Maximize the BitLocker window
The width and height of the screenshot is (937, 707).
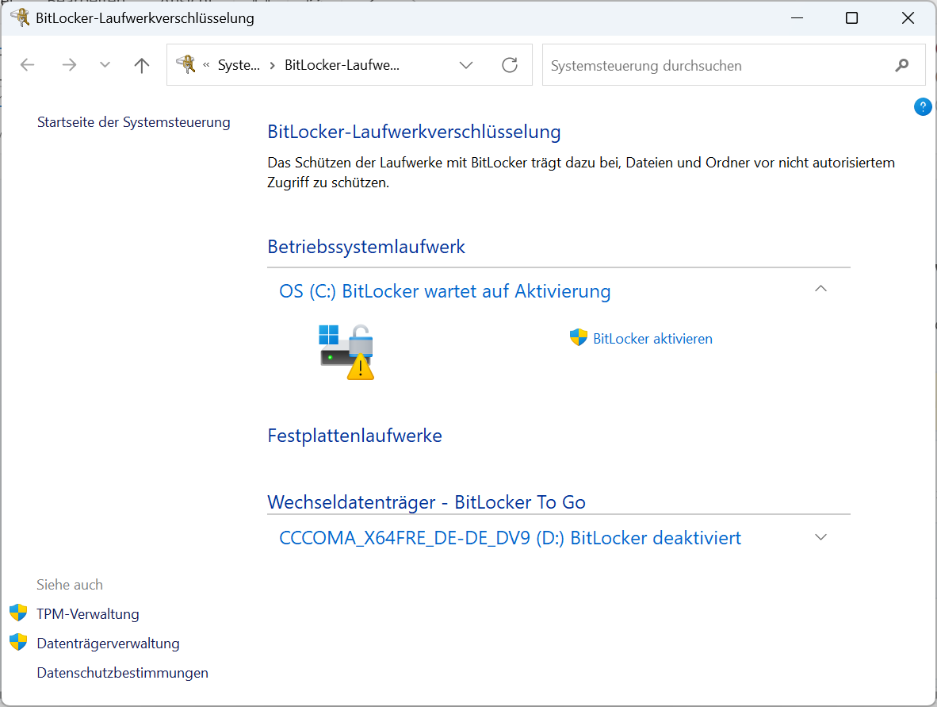pos(851,18)
